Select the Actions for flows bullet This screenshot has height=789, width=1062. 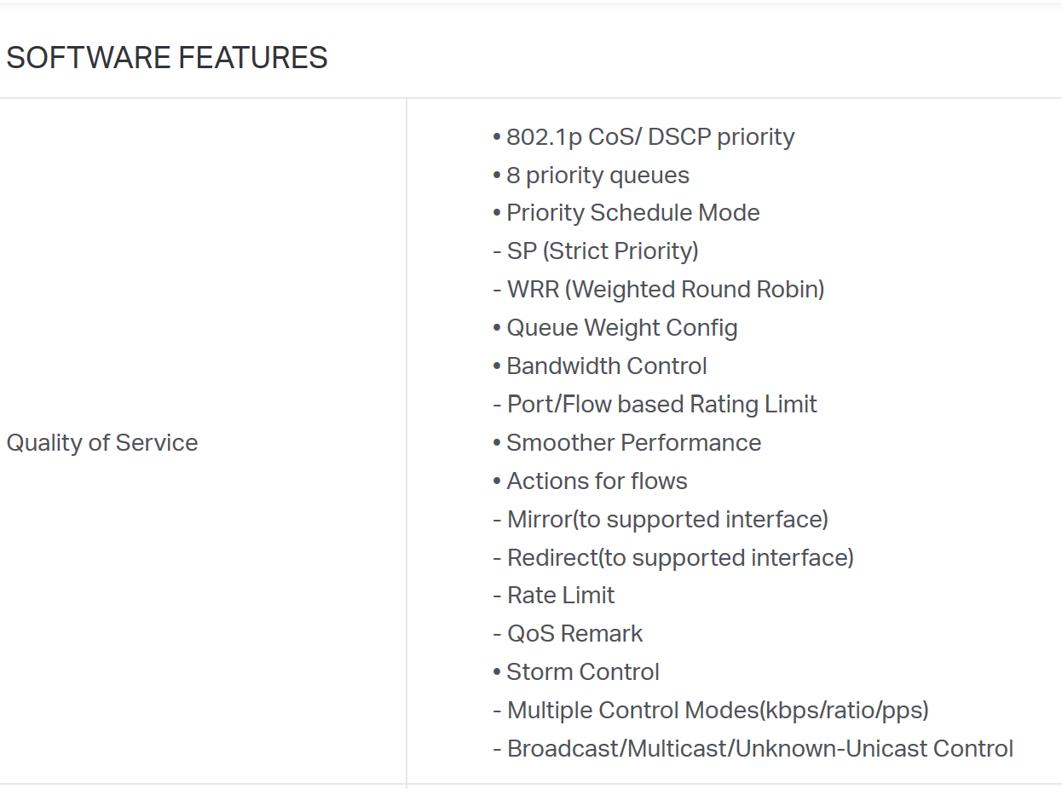(x=590, y=481)
